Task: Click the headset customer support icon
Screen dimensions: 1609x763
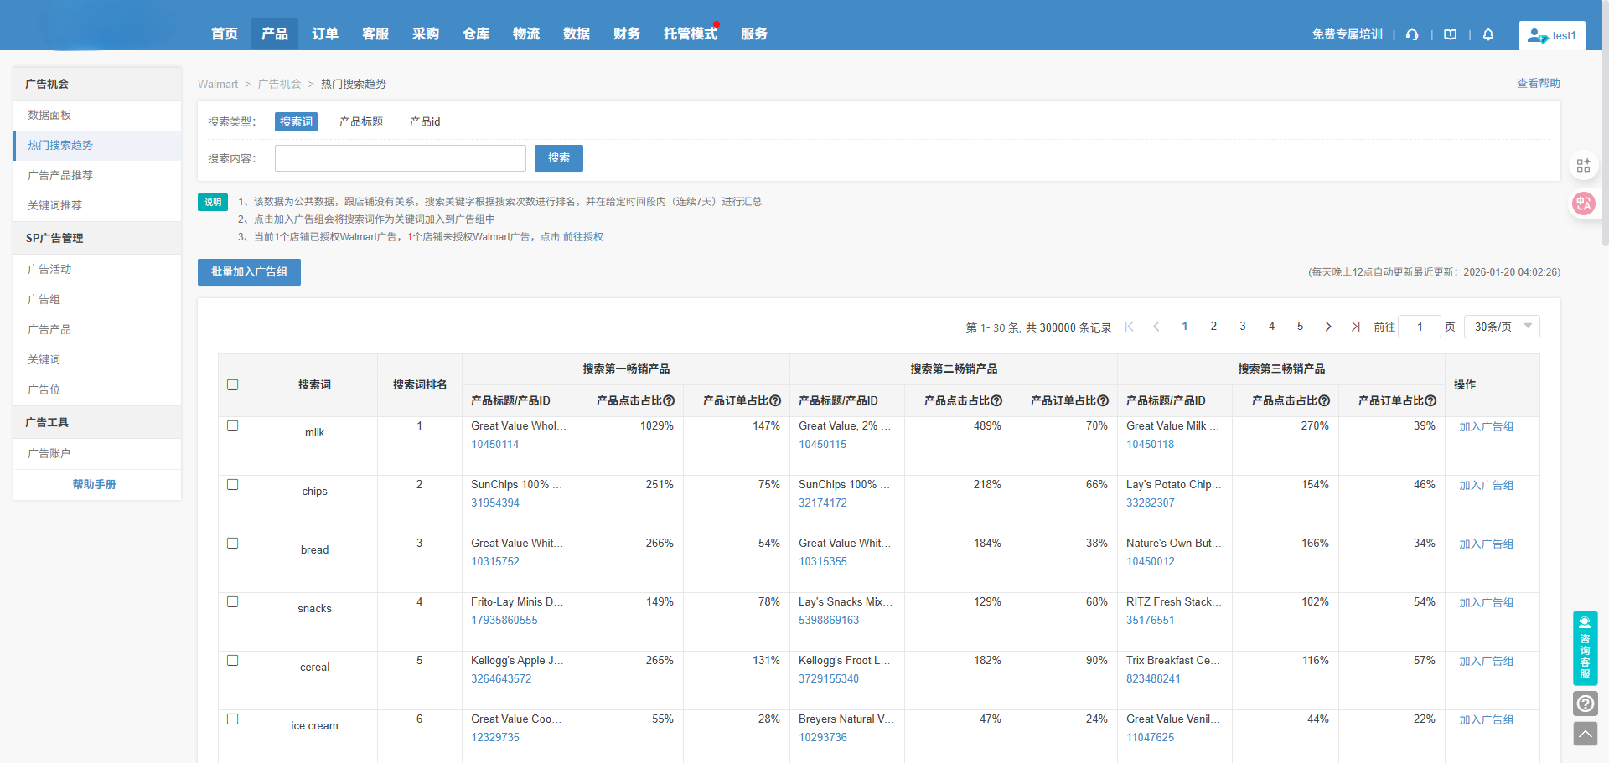Action: (x=1412, y=34)
